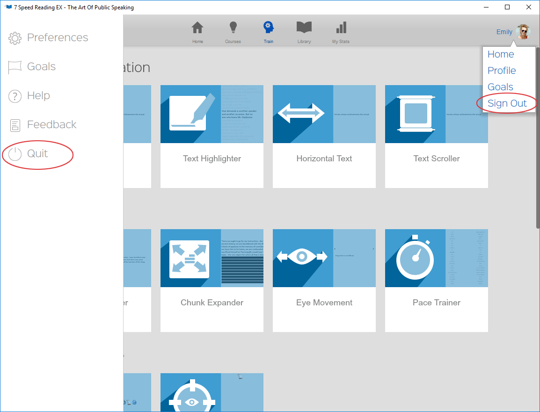Open My Stats bar chart icon

[341, 28]
